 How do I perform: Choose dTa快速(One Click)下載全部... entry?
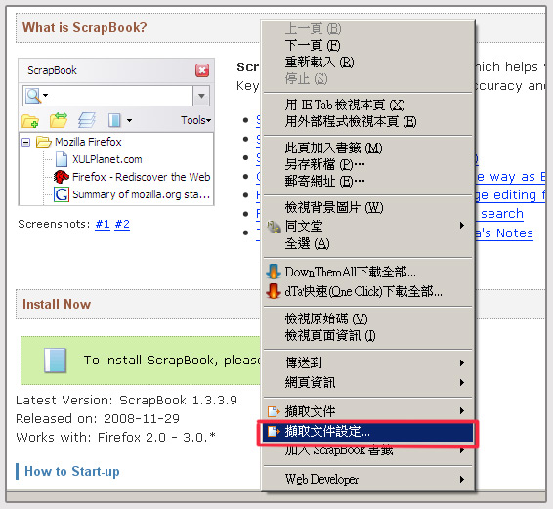pyautogui.click(x=367, y=291)
